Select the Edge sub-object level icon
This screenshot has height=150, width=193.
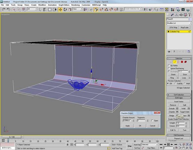click(175, 62)
